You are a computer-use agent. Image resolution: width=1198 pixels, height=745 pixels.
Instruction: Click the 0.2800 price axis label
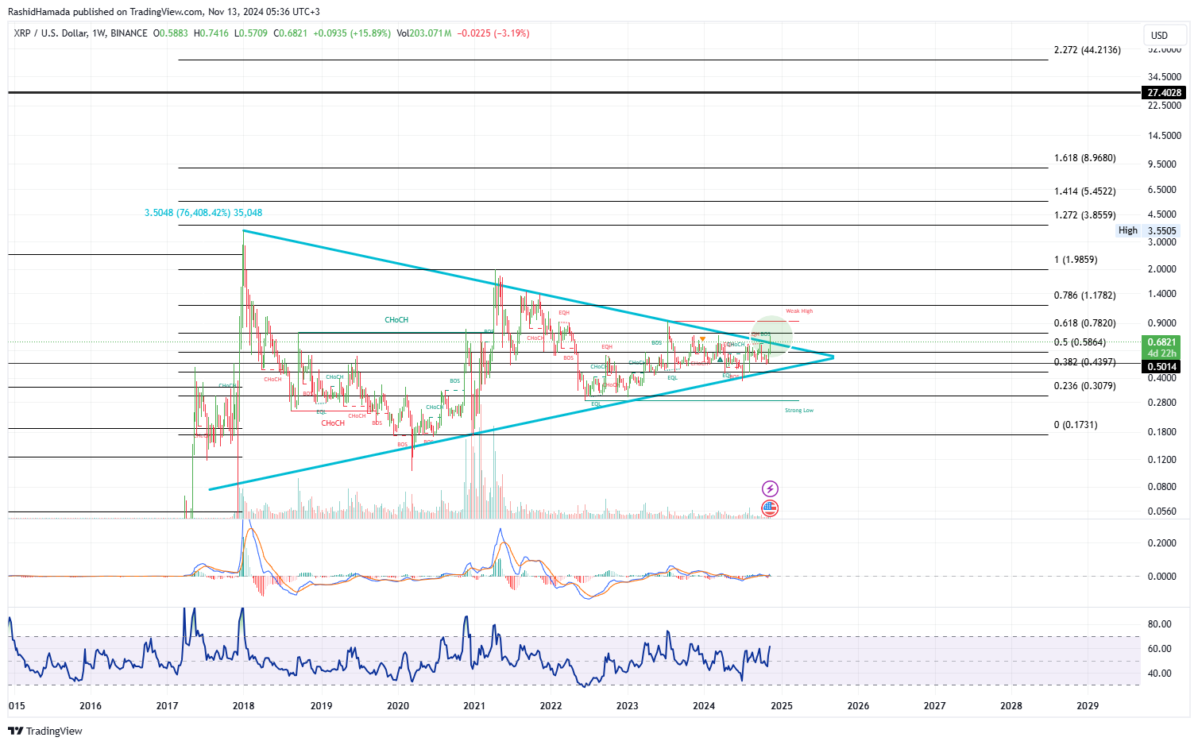(x=1162, y=403)
